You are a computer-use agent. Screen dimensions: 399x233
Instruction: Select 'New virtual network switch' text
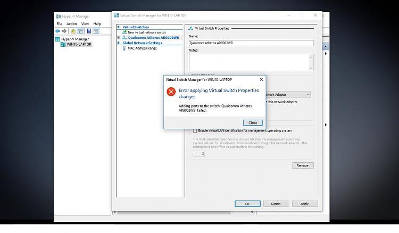click(147, 32)
